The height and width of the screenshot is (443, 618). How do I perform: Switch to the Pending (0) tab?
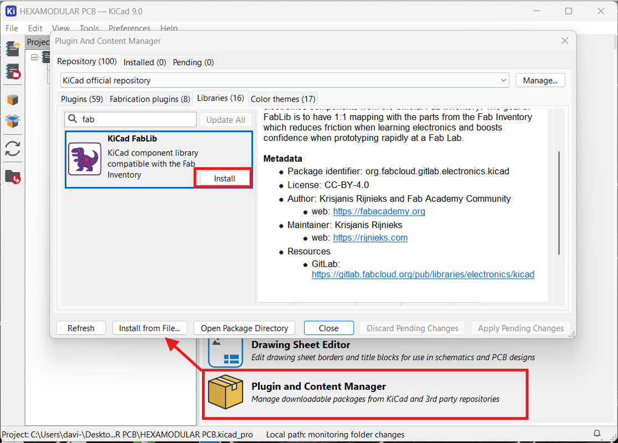[x=193, y=62]
